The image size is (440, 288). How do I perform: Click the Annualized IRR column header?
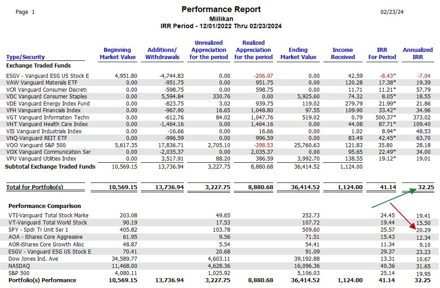(x=418, y=53)
